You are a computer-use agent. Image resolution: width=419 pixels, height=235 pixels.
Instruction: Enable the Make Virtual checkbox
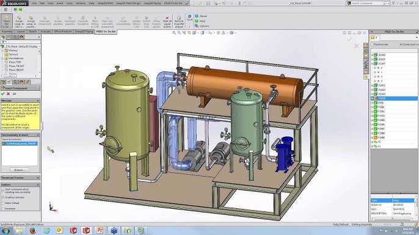click(3, 203)
